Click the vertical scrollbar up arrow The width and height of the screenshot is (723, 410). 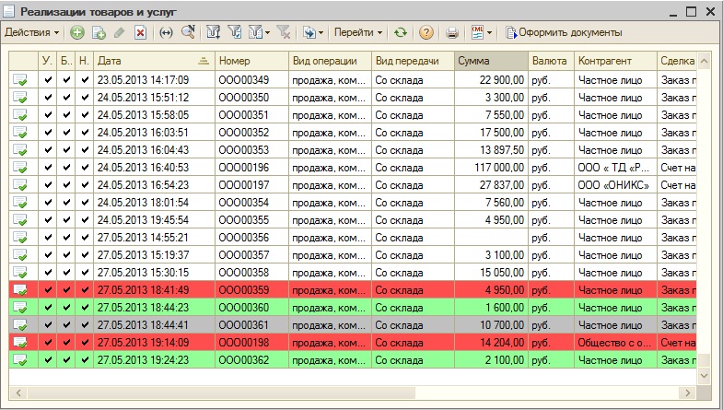tap(704, 61)
